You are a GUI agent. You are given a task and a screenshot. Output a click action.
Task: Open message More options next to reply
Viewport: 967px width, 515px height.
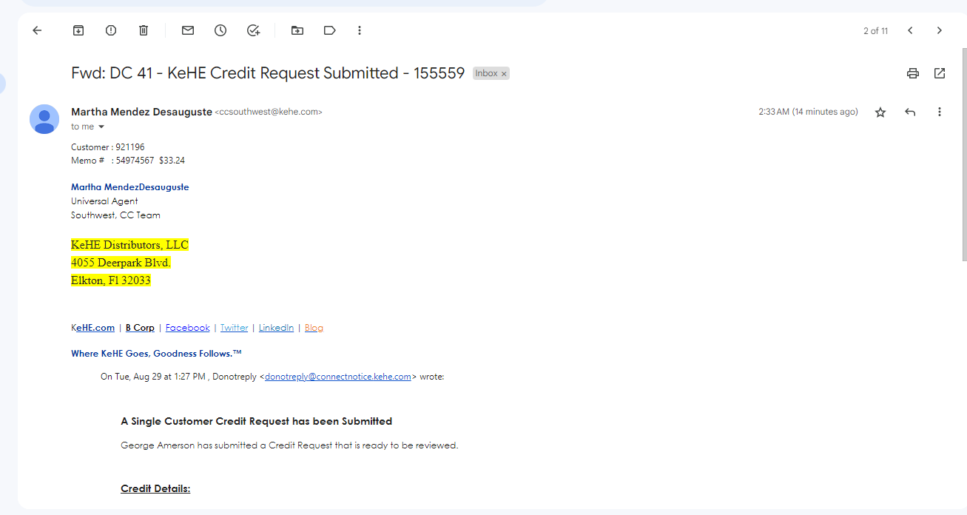click(x=940, y=112)
